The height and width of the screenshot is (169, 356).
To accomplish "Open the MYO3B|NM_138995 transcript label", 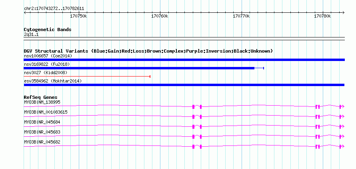I will (x=42, y=102).
